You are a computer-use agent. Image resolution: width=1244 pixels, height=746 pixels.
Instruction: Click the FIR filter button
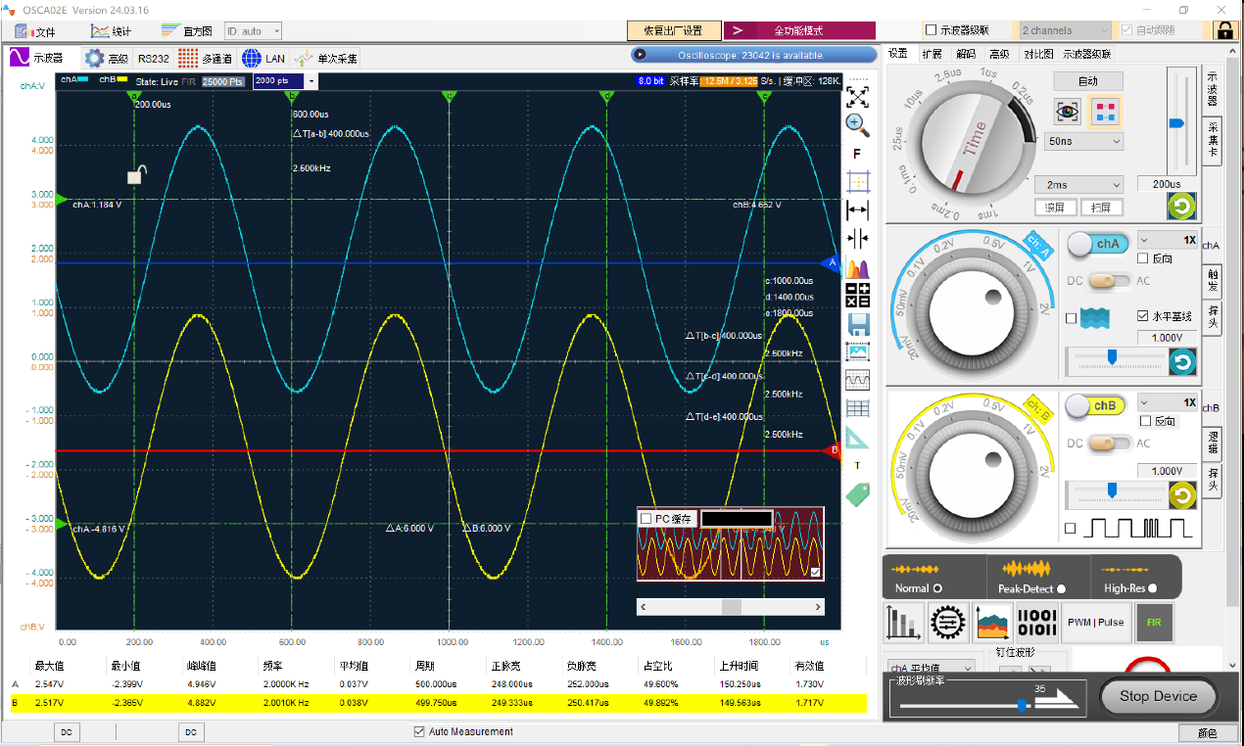[x=1154, y=622]
